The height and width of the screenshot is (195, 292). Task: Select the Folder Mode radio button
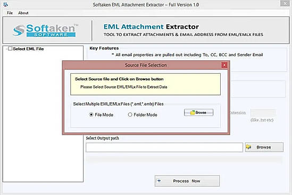(x=130, y=114)
